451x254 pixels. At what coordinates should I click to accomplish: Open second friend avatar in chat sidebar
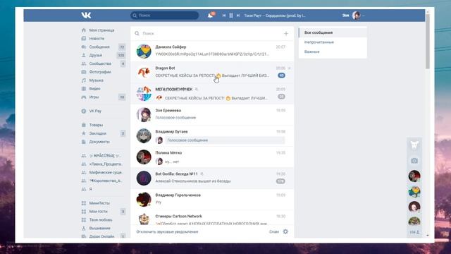pos(414,191)
